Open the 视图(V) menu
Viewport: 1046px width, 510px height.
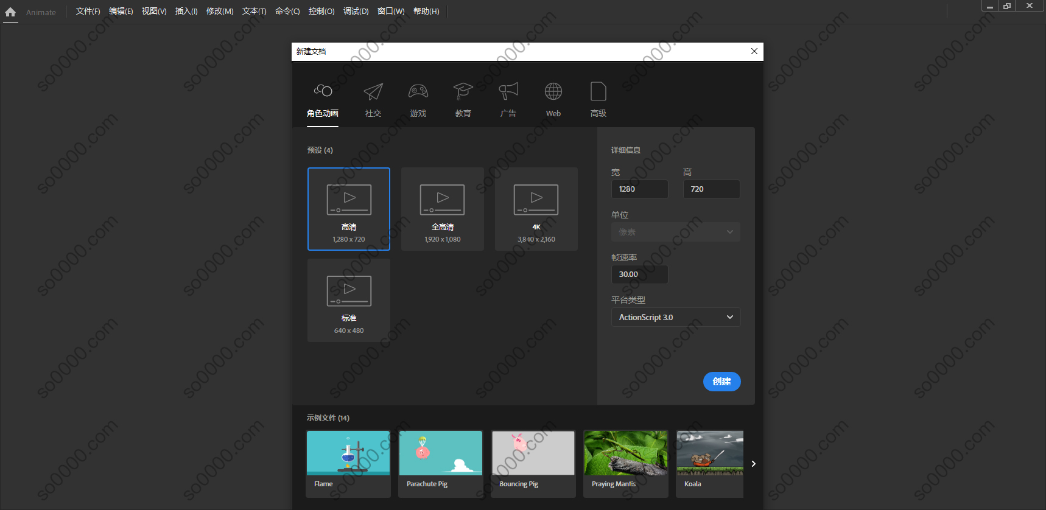pos(154,12)
